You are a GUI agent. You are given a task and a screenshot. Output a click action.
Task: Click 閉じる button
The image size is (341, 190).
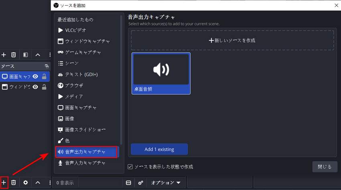point(325,167)
